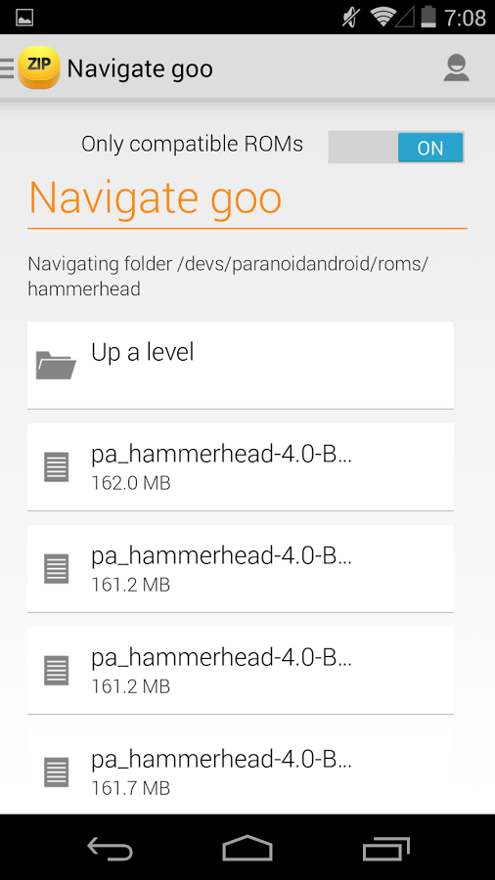Go Up a level in the folder list
Image resolution: width=495 pixels, height=880 pixels.
tap(241, 365)
